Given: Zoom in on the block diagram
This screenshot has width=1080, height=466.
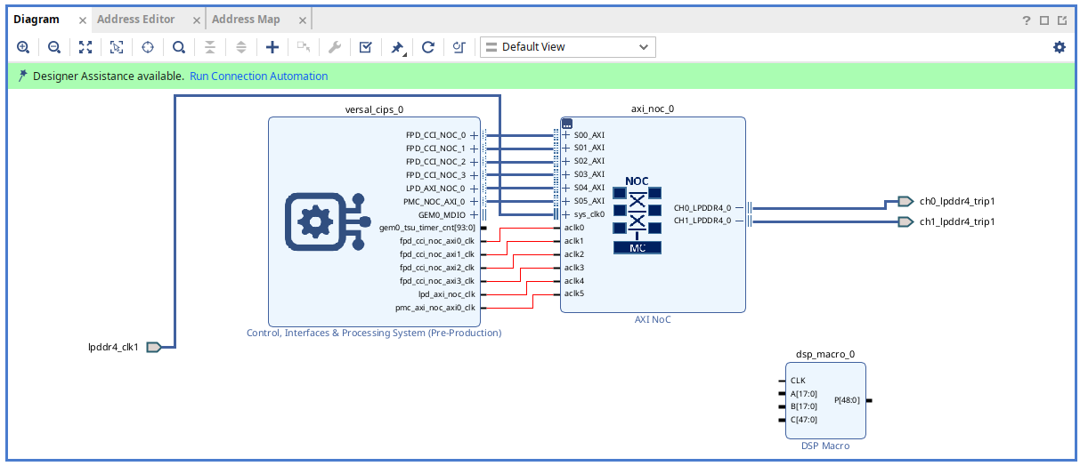Looking at the screenshot, I should pyautogui.click(x=23, y=47).
